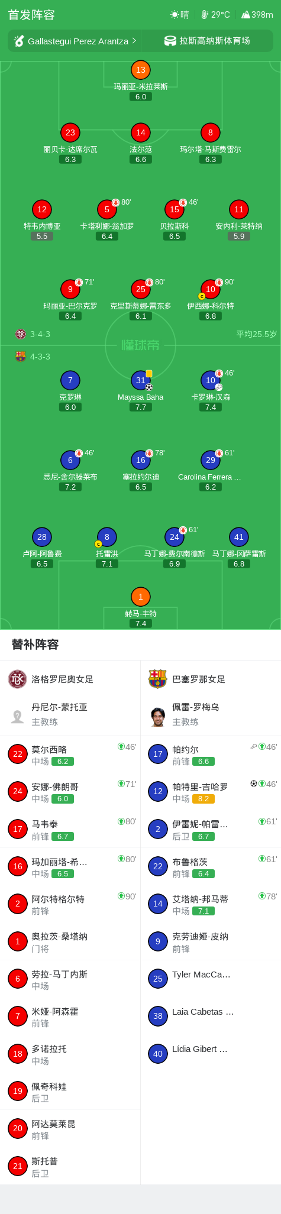Viewport: 281px width, 1214px height.
Task: Tap rating 8.2 badge of 帕特里-吉哈罗
Action: pyautogui.click(x=204, y=799)
